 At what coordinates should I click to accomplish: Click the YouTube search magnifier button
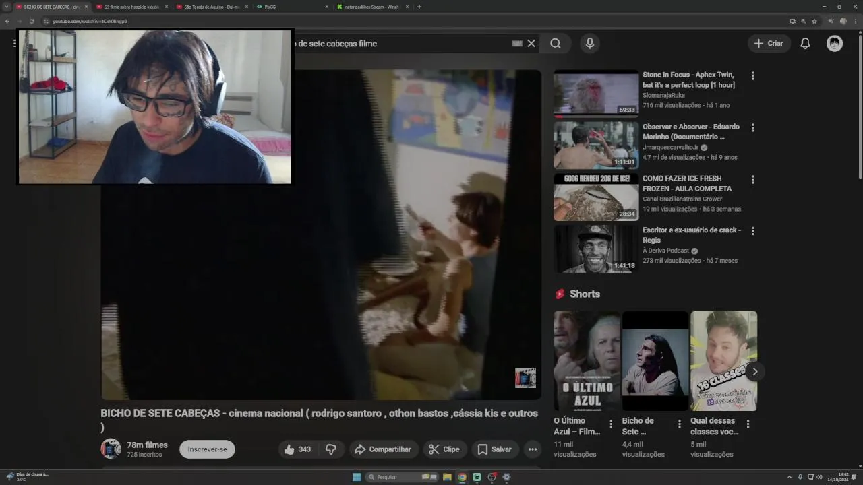pos(555,44)
